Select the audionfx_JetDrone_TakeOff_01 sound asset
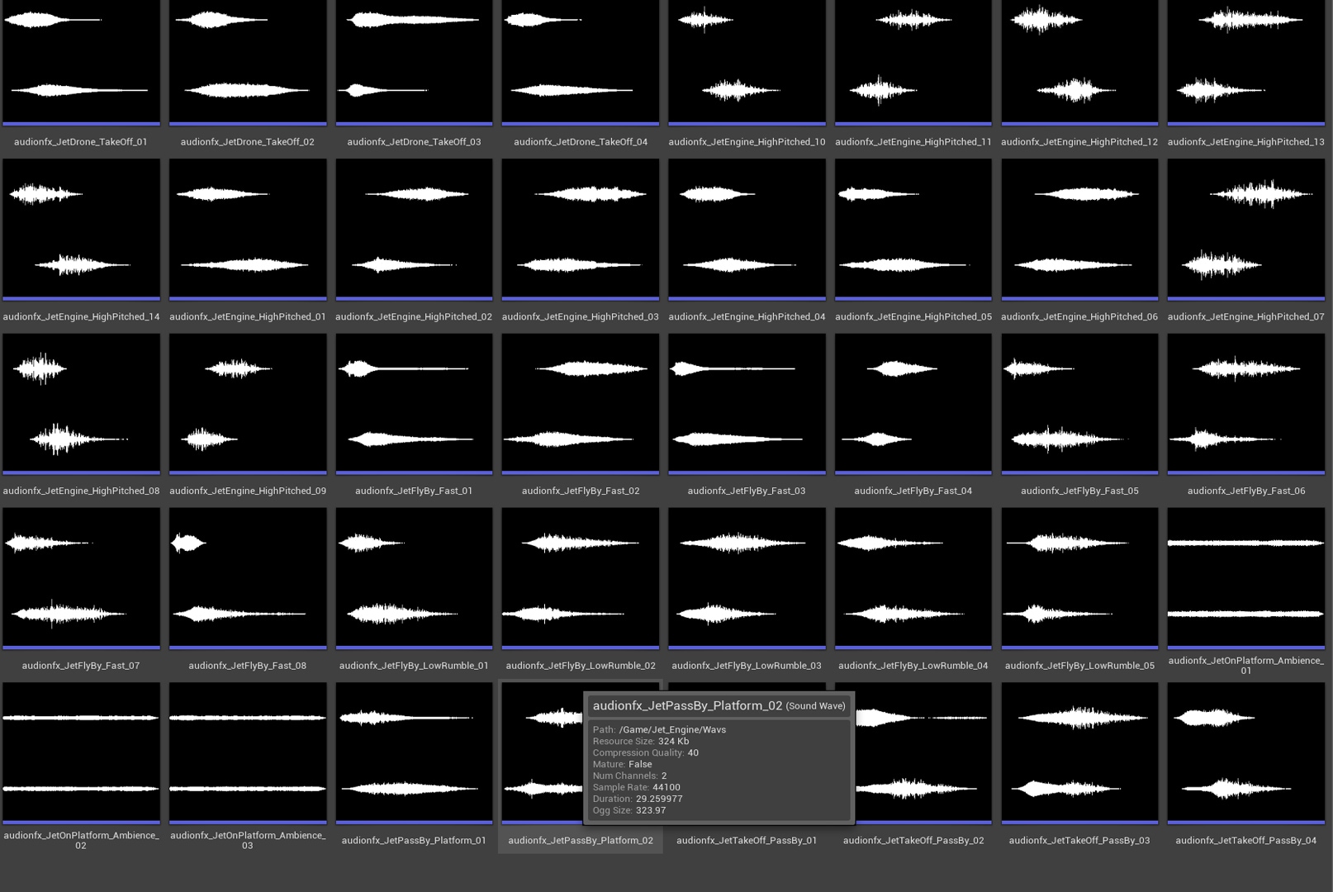The width and height of the screenshot is (1333, 892). click(81, 62)
